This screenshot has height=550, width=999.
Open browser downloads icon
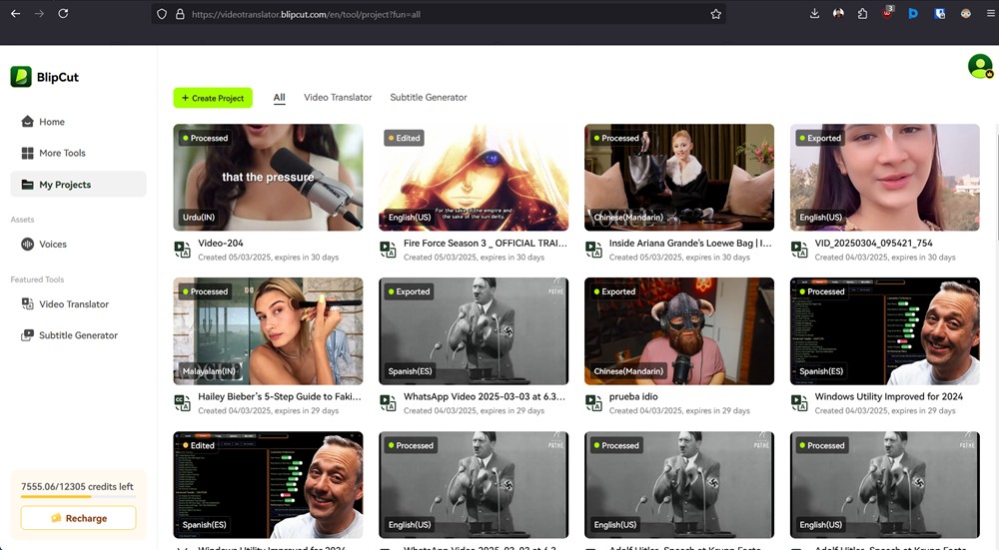point(814,13)
